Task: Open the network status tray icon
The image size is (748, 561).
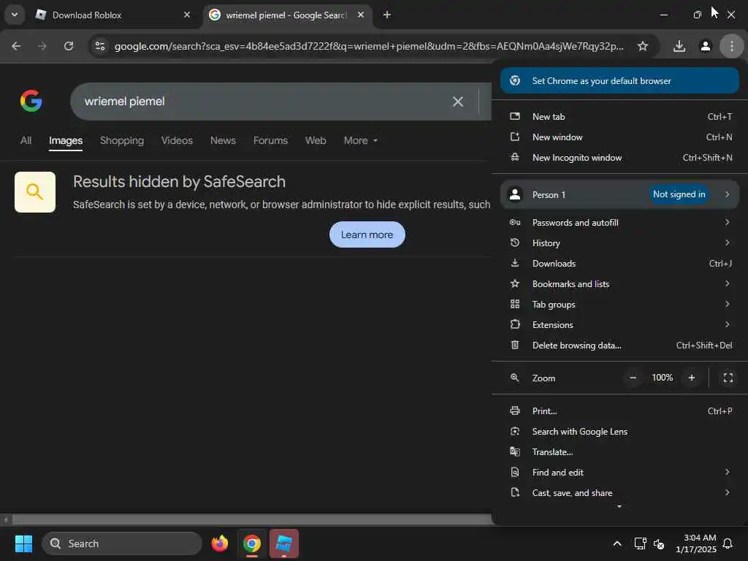Action: (x=640, y=543)
